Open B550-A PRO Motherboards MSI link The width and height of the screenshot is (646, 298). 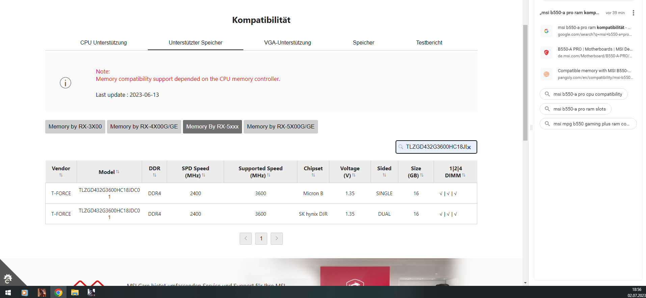[x=595, y=49]
